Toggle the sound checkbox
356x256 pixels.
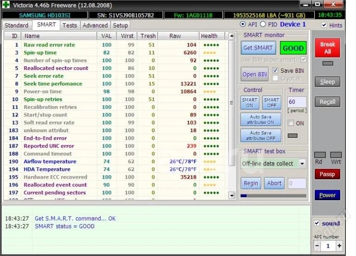click(x=317, y=223)
